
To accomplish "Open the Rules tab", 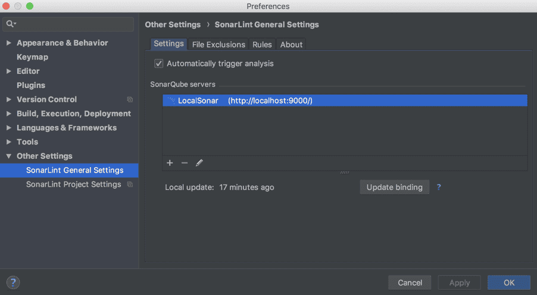I will coord(262,45).
